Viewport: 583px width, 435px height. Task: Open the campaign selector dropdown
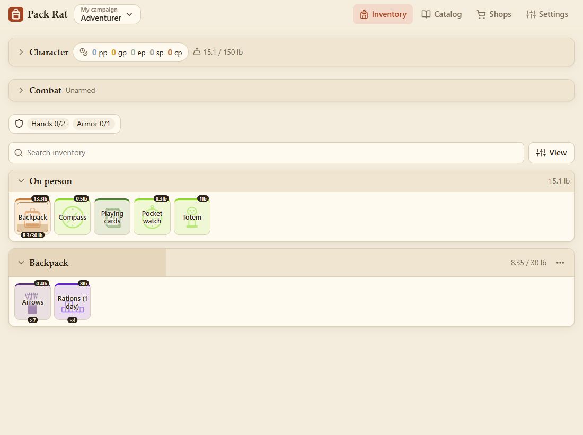pyautogui.click(x=107, y=14)
